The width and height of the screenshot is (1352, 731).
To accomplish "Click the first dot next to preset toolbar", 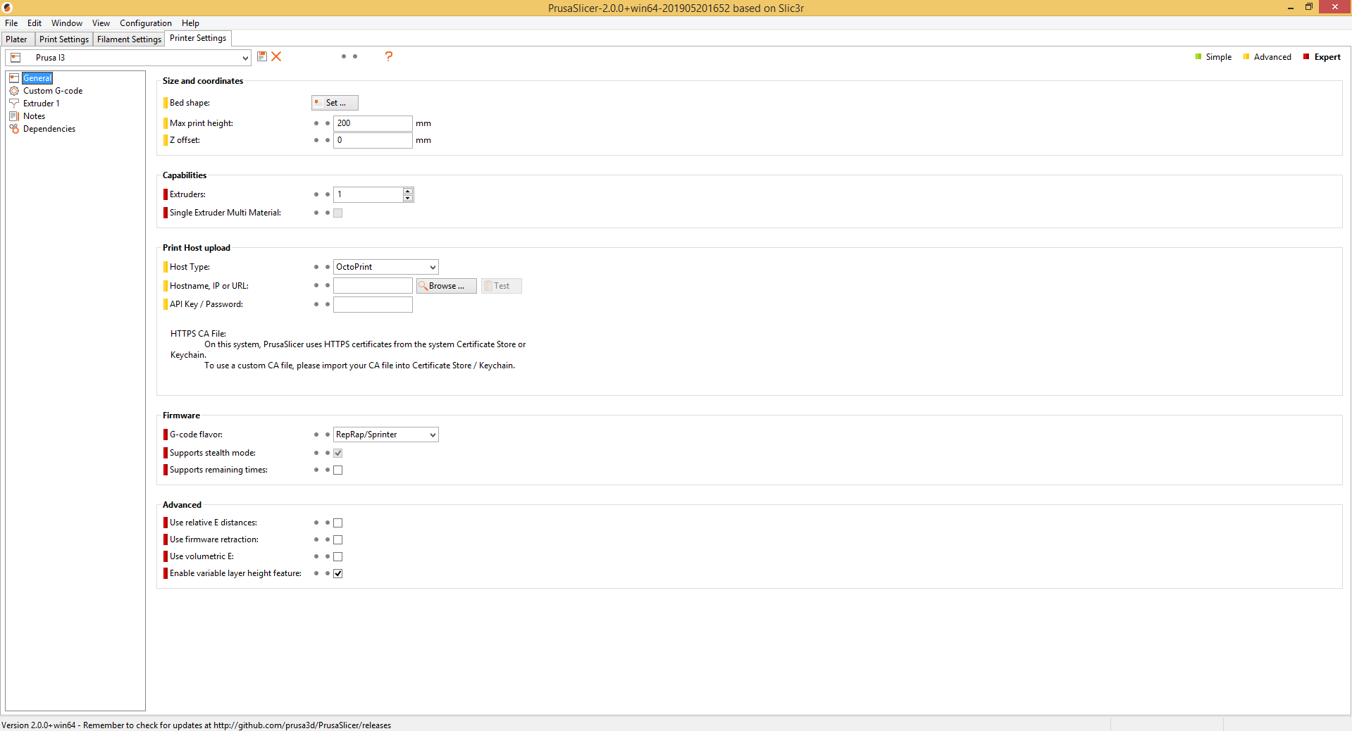I will click(344, 56).
